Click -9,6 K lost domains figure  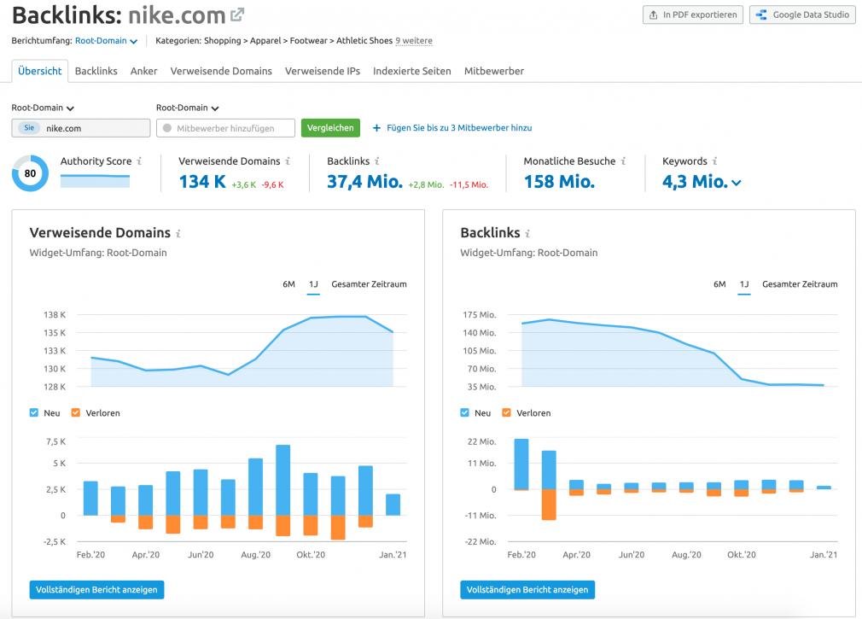click(x=272, y=184)
